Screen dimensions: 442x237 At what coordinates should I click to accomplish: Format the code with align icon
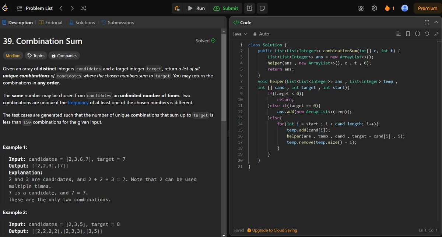click(x=398, y=34)
